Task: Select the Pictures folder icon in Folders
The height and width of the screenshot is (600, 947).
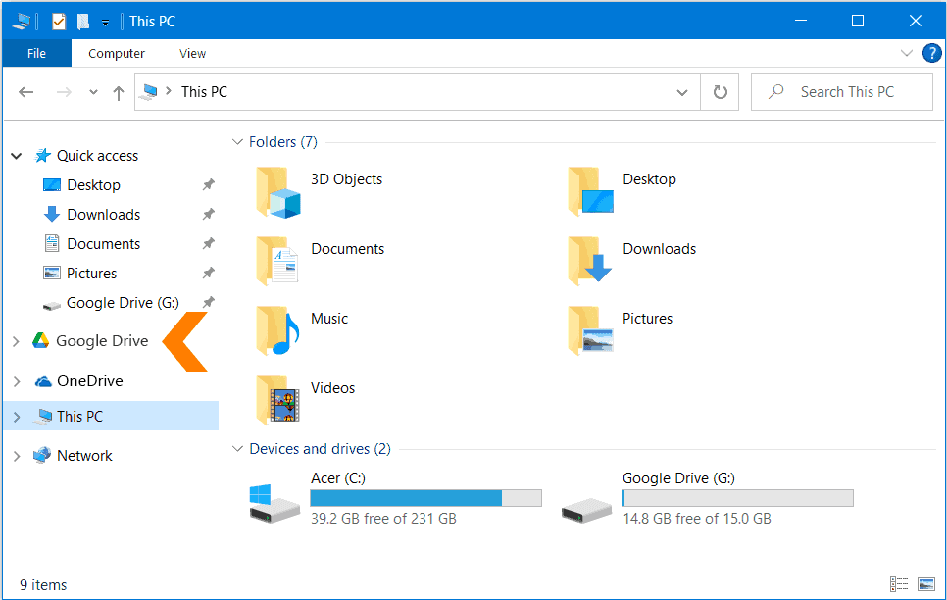Action: pos(591,330)
